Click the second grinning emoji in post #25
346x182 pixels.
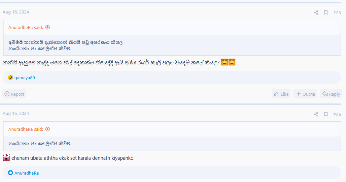(x=232, y=62)
